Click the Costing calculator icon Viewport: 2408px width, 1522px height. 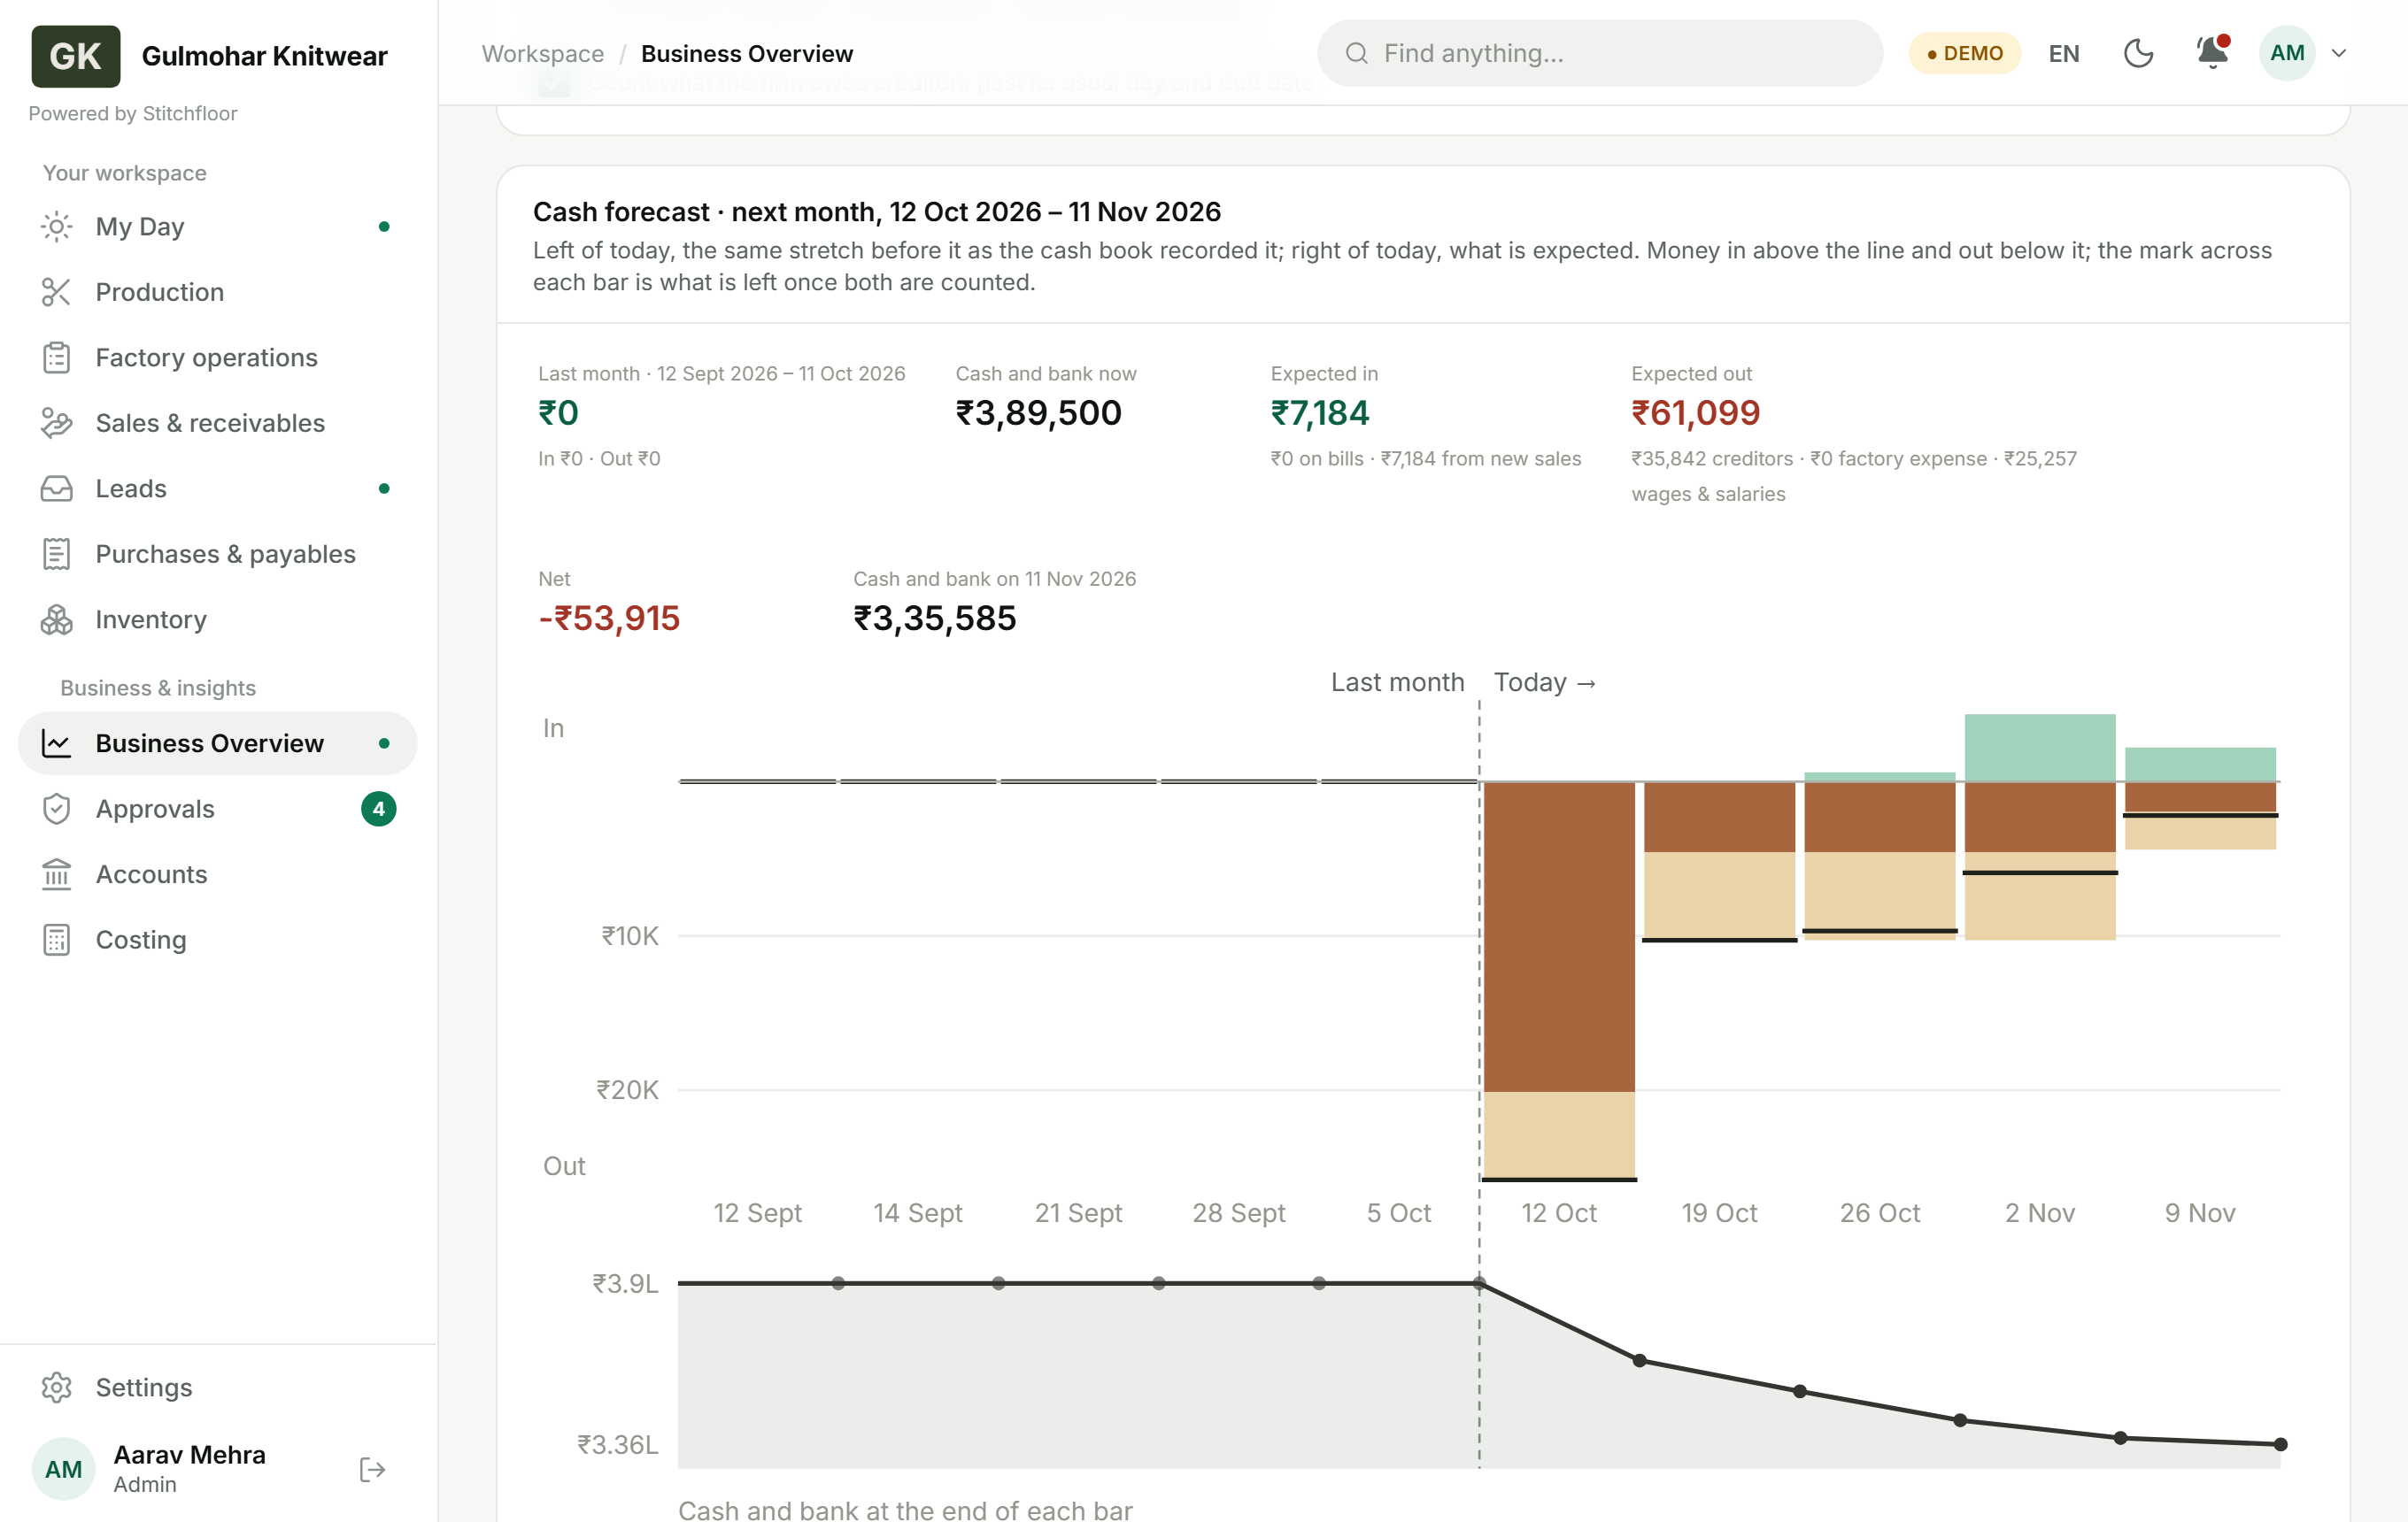[57, 940]
